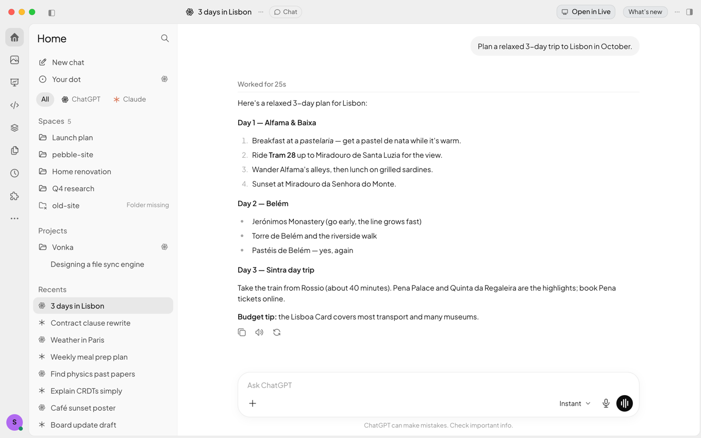
Task: Switch to the Chat mode pill
Action: tap(286, 12)
